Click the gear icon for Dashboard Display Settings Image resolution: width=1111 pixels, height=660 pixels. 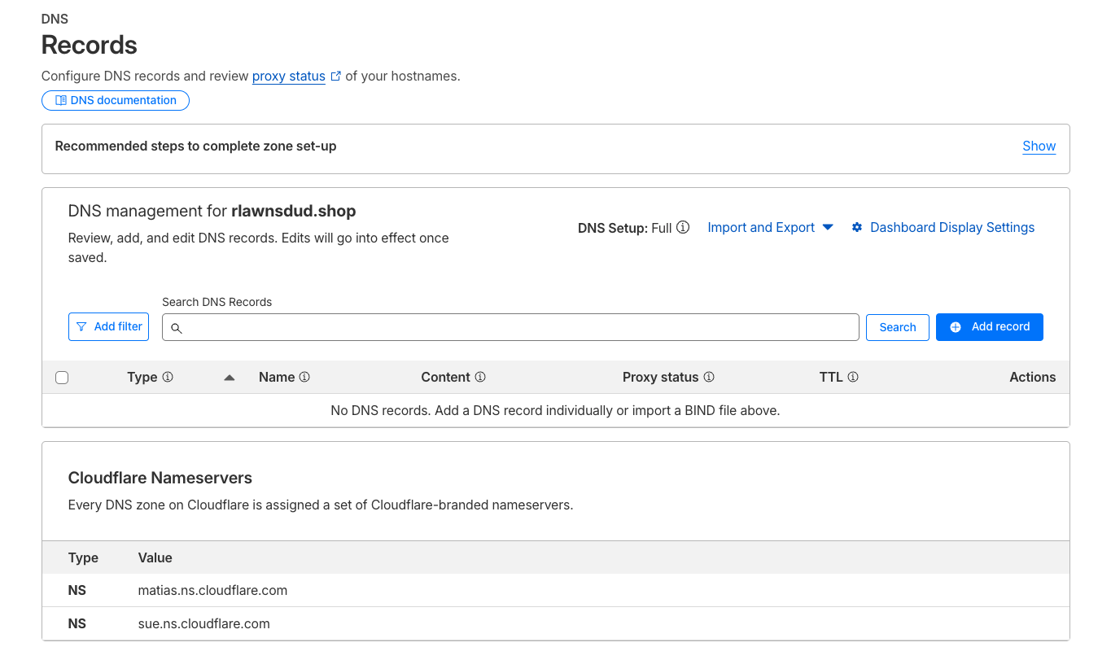pyautogui.click(x=857, y=228)
